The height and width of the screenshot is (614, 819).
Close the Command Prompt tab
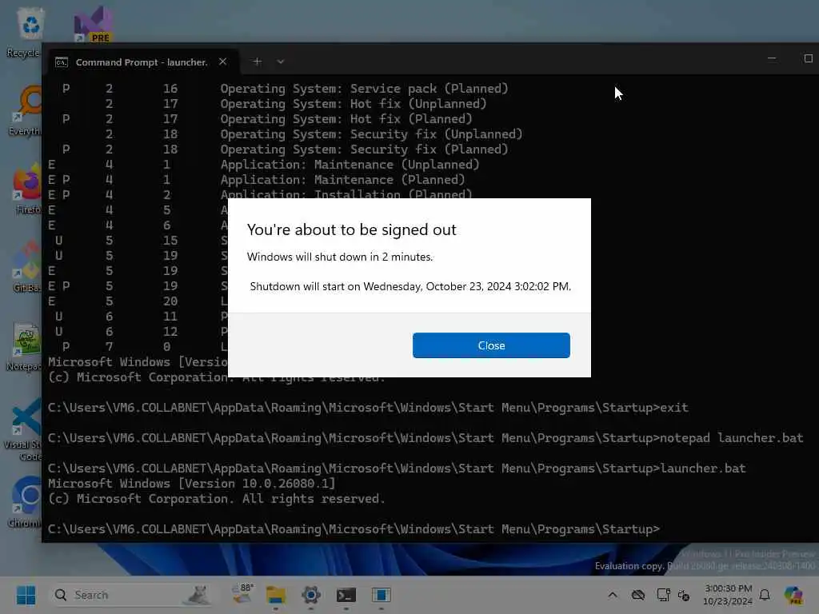point(222,62)
